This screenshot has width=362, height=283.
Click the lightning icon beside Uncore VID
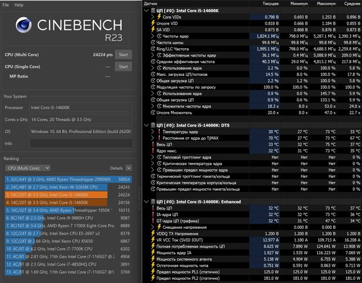click(x=153, y=23)
